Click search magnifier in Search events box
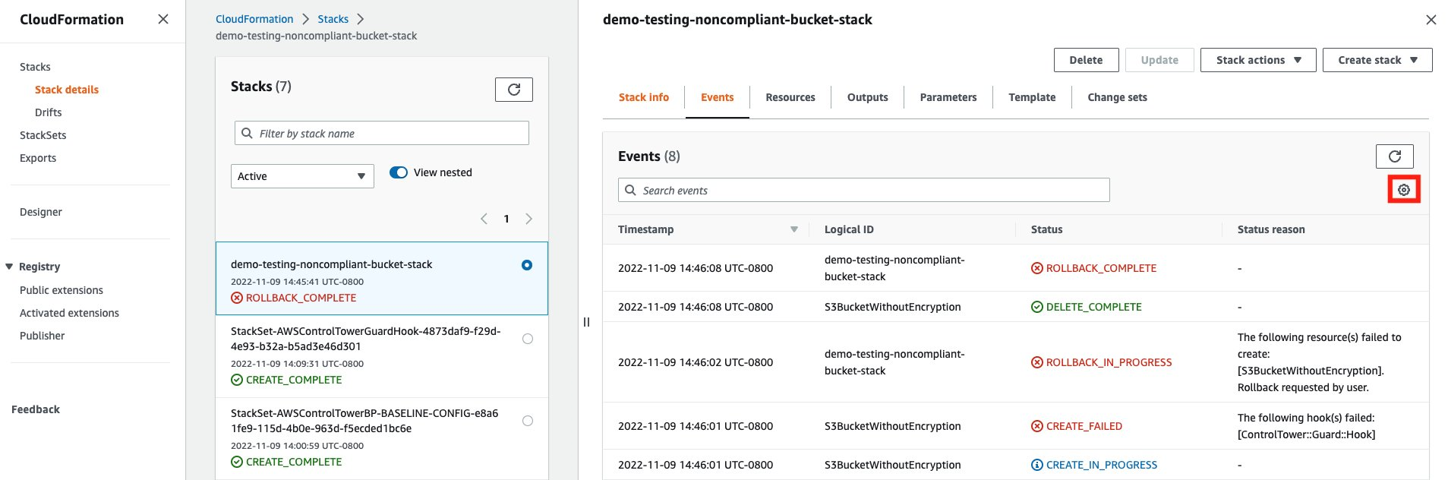 point(630,190)
